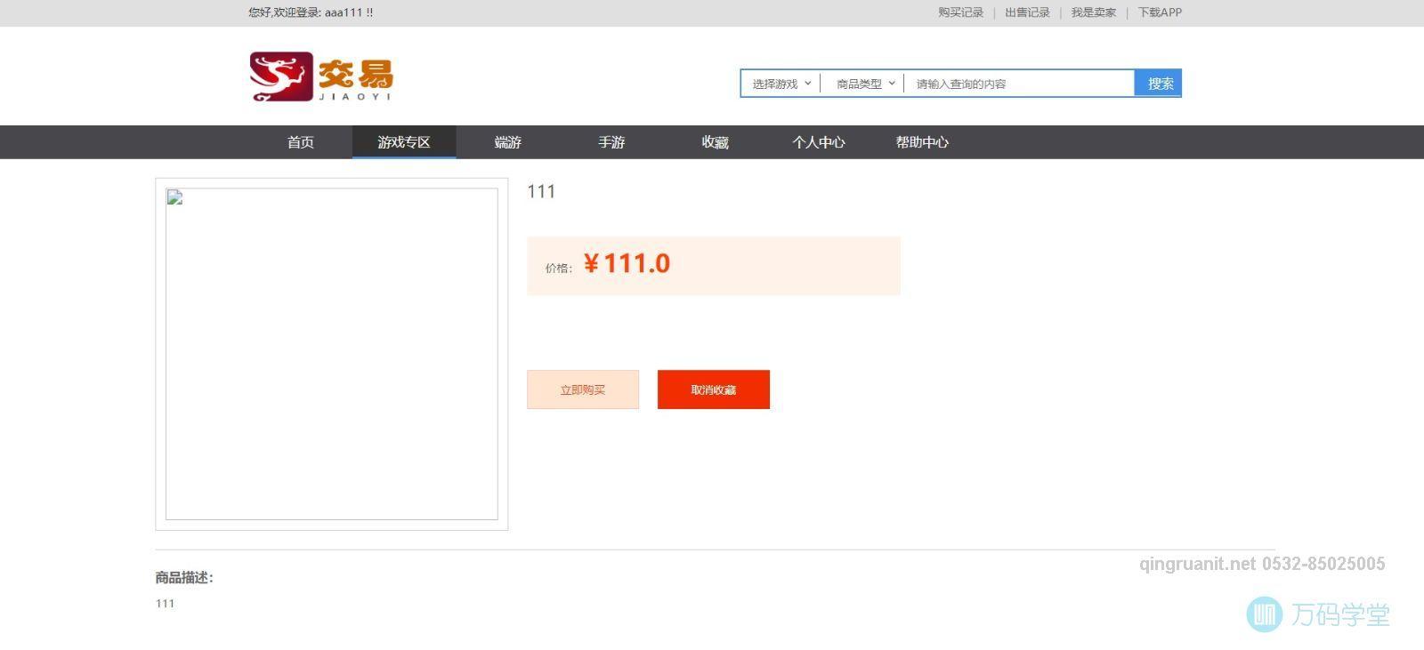Click the 立即购买 button
1424x650 pixels.
click(583, 389)
